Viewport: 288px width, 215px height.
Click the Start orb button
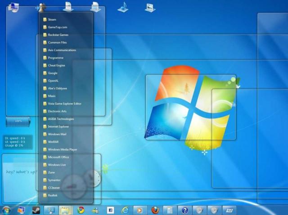(x=6, y=210)
